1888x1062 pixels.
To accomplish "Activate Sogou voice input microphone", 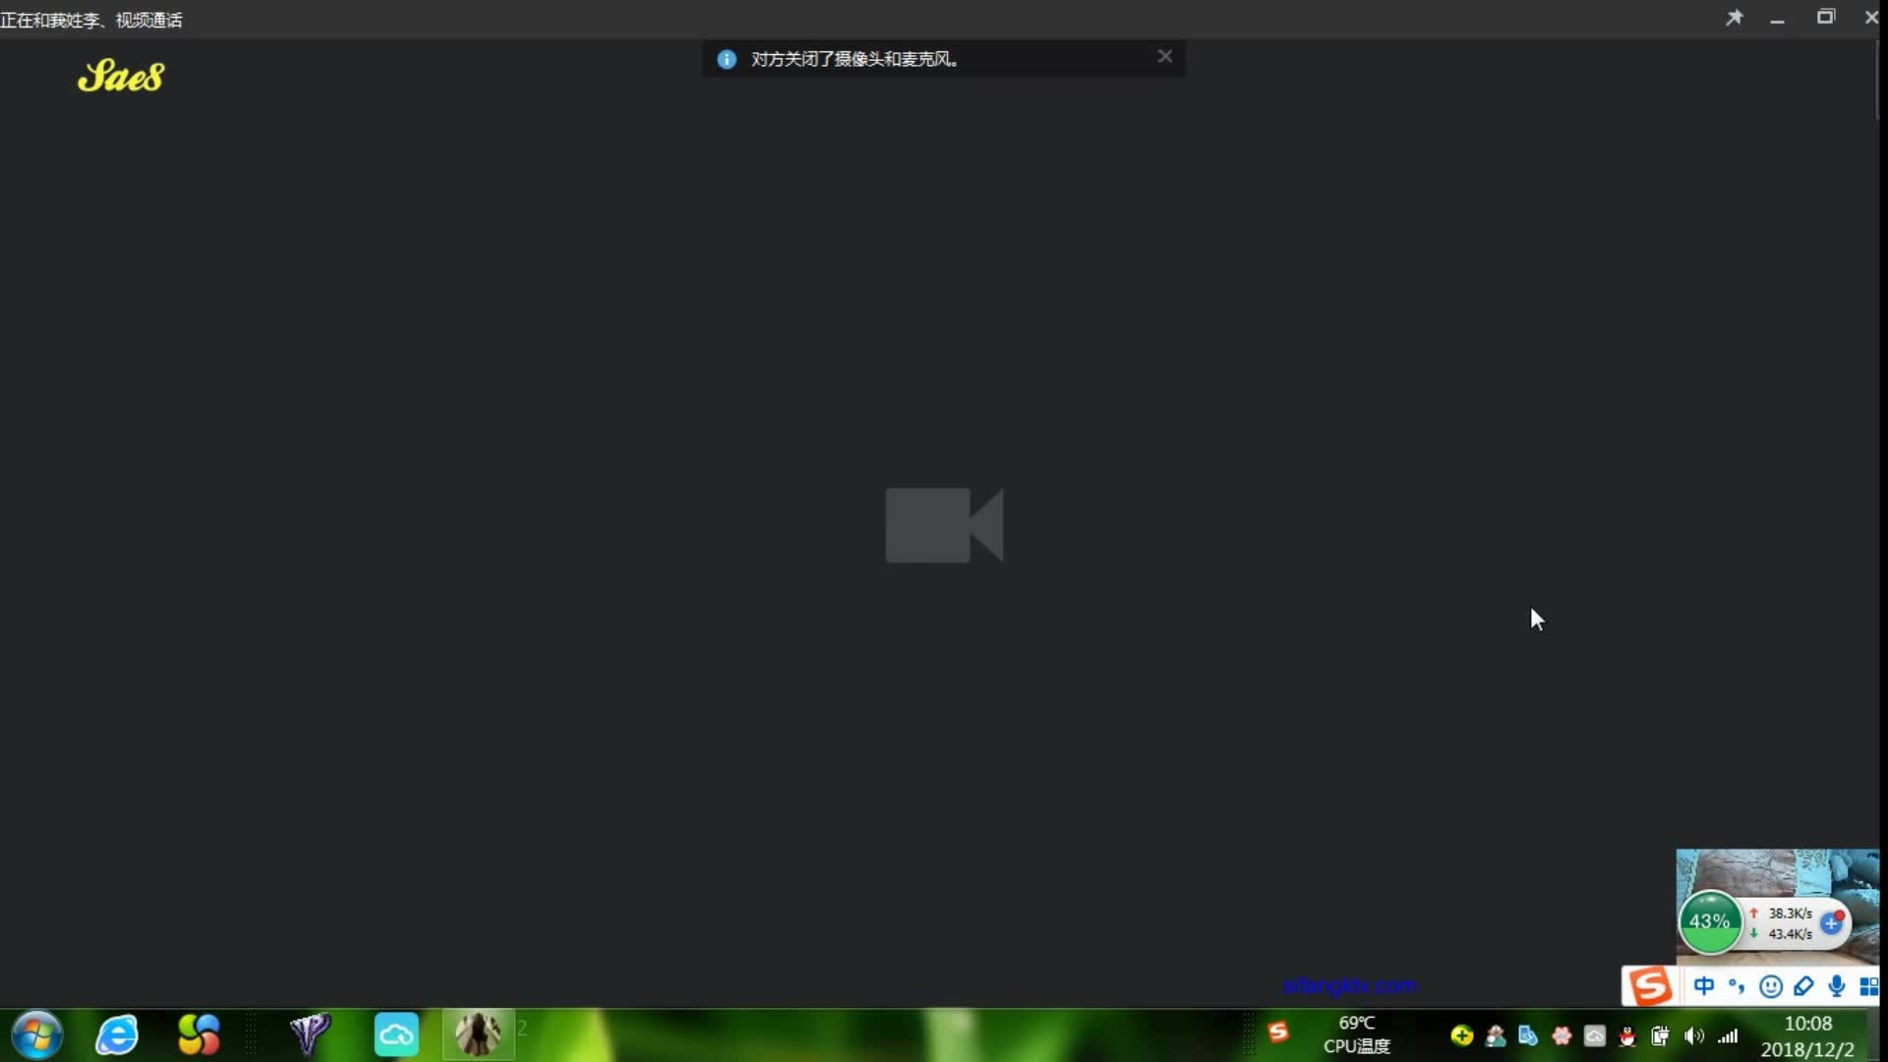I will point(1837,986).
